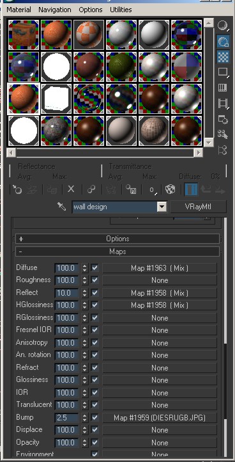Image resolution: width=235 pixels, height=462 pixels.
Task: Open the Utilities menu
Action: [121, 10]
